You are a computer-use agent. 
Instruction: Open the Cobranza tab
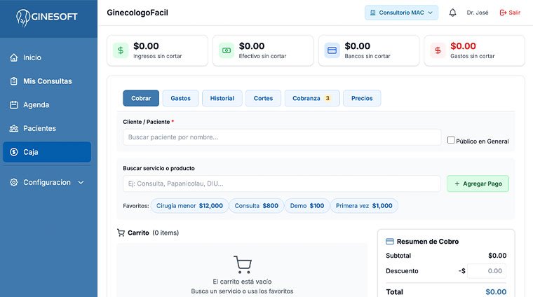click(x=312, y=99)
